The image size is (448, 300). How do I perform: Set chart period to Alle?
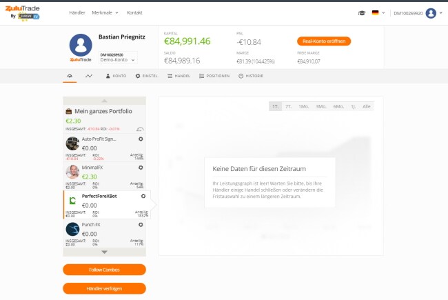click(366, 106)
